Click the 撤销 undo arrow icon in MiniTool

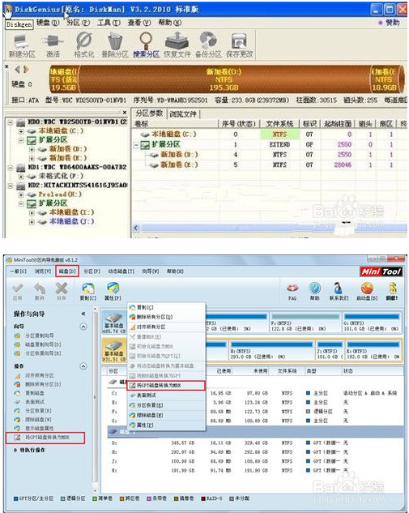40,288
